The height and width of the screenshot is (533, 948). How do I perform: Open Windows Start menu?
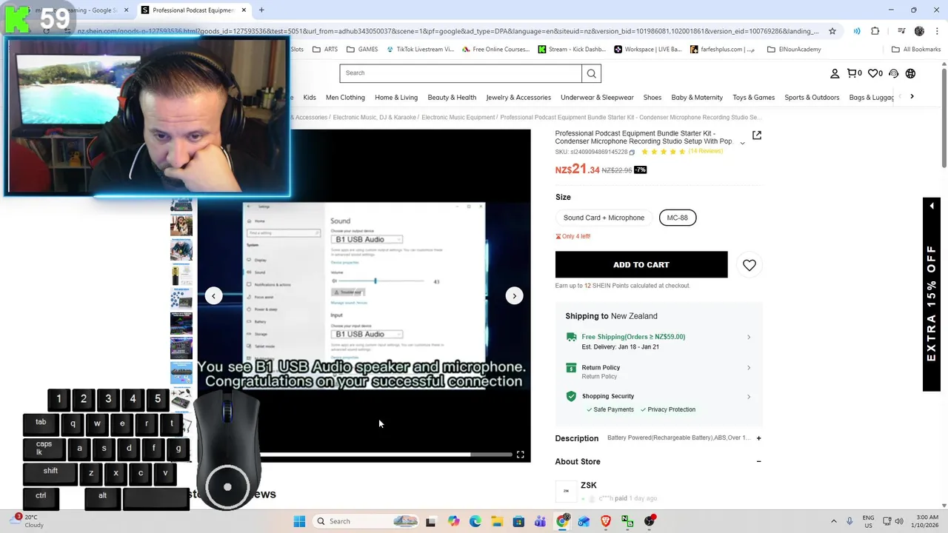299,521
